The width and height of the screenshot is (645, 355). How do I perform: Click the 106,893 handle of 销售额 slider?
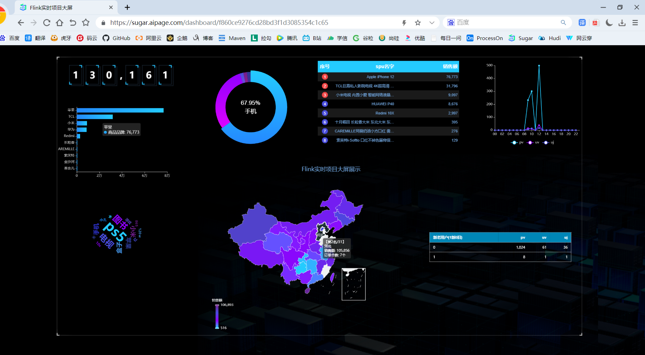pos(217,305)
